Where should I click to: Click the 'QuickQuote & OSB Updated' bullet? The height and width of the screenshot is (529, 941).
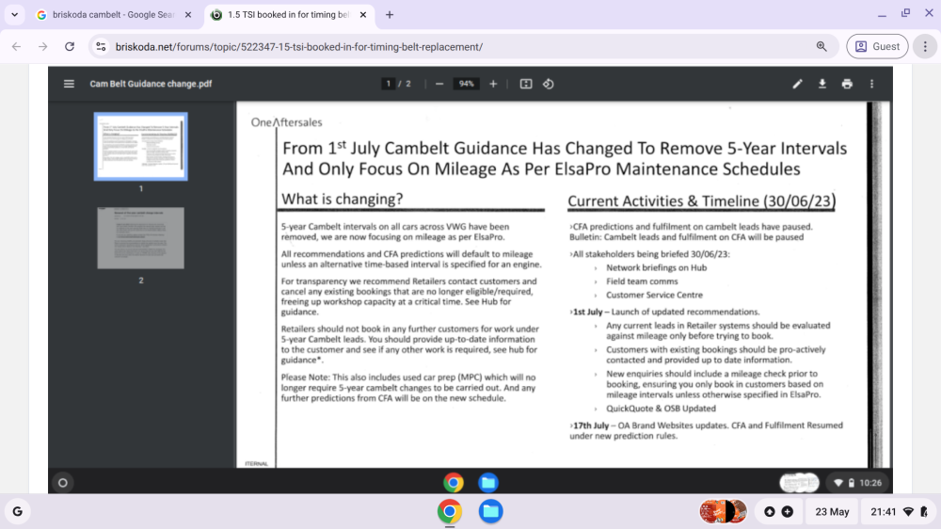[661, 409]
